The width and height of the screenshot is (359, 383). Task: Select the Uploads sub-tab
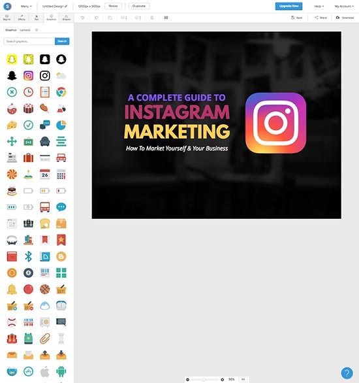(x=25, y=30)
